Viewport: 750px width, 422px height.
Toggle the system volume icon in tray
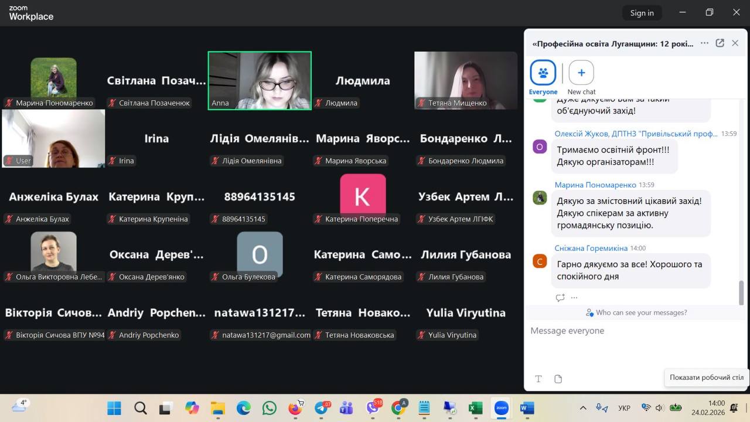click(659, 408)
